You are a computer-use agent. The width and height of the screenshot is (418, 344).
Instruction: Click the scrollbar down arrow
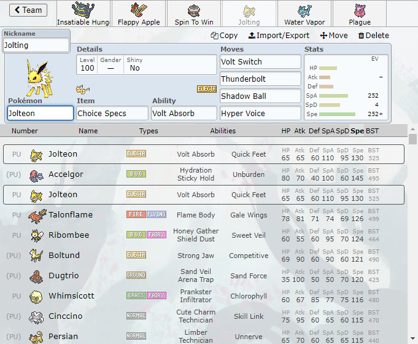[412, 338]
